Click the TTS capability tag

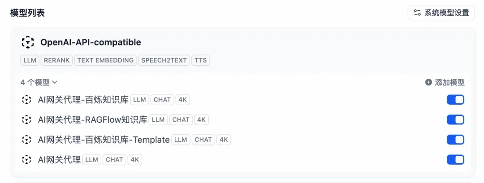201,60
